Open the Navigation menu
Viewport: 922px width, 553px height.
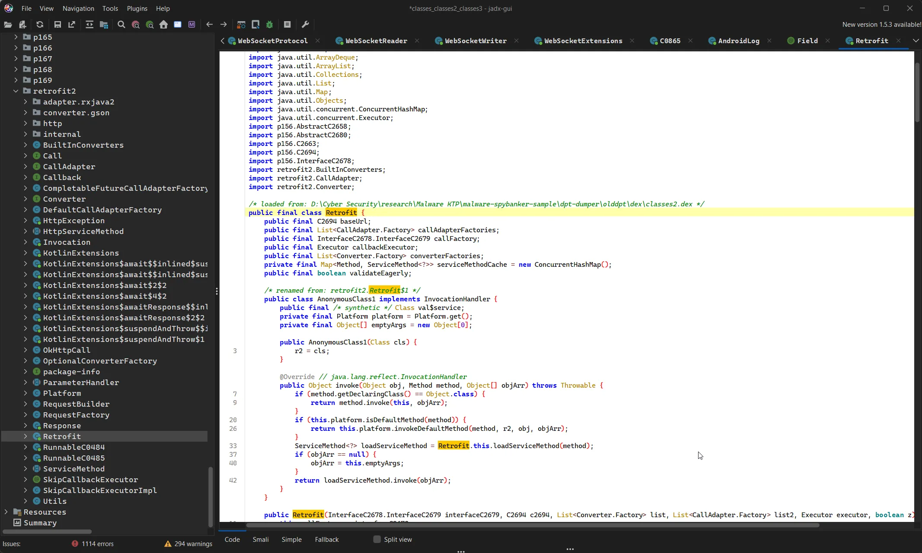tap(78, 8)
